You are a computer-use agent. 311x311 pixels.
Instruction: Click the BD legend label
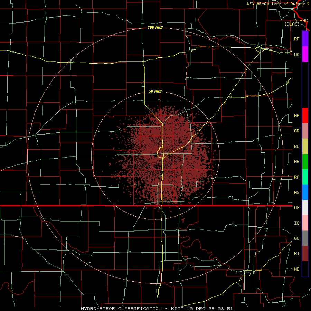pyautogui.click(x=297, y=147)
